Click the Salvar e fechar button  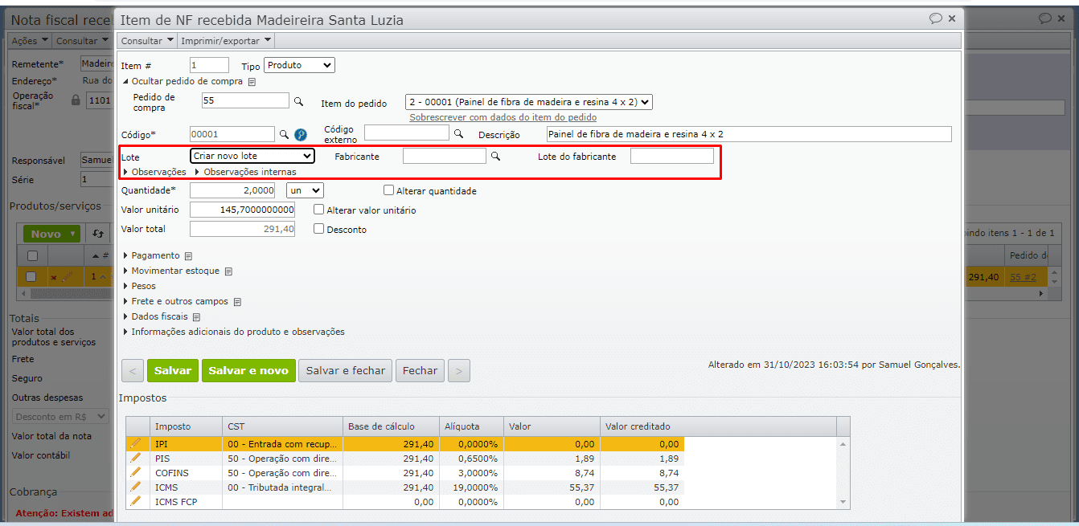coord(346,370)
